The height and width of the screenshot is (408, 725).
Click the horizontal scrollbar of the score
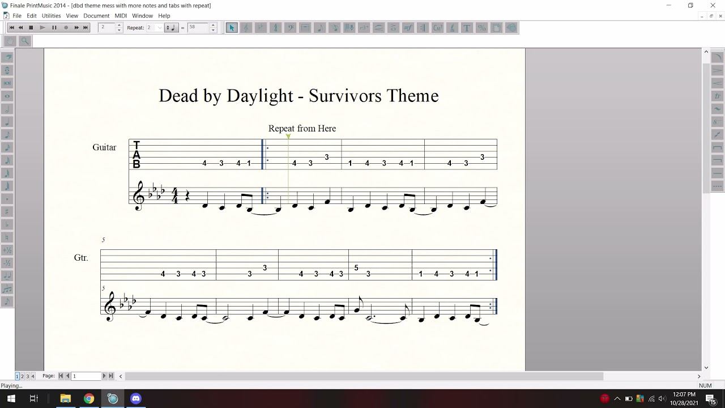click(364, 376)
